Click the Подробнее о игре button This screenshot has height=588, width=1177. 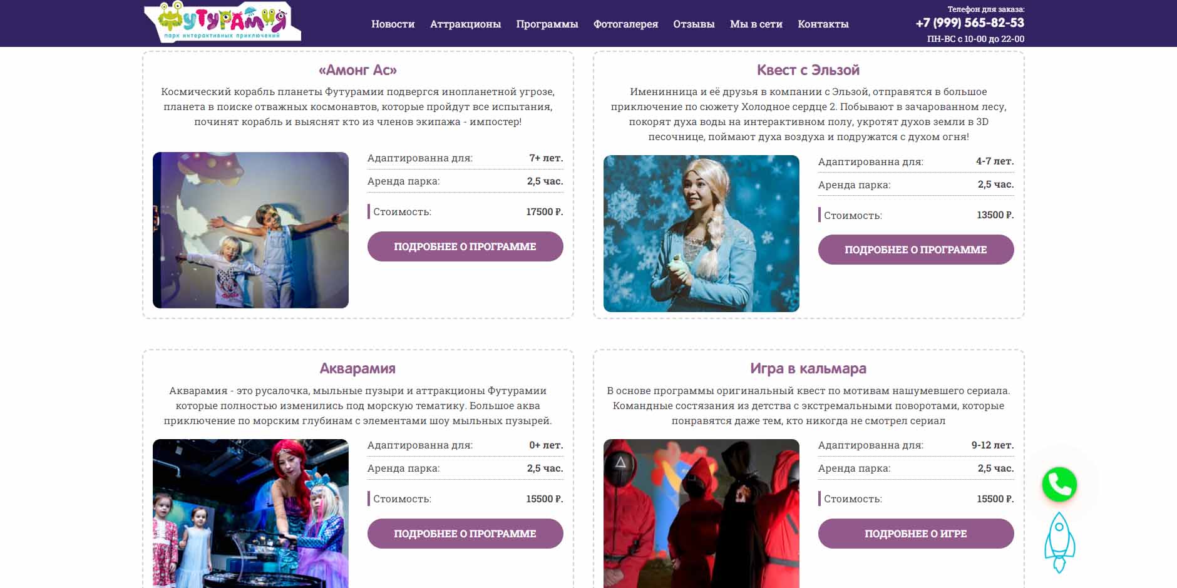point(916,534)
